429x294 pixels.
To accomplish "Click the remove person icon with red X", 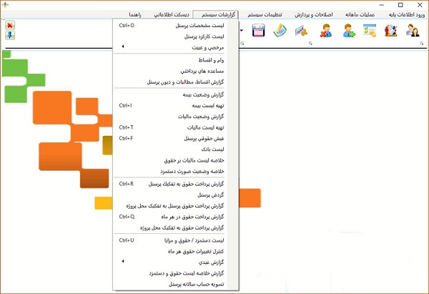I will coord(325,31).
